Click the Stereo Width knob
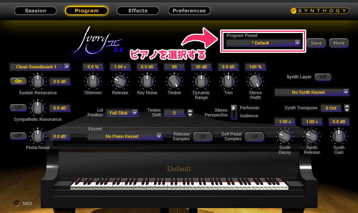The width and height of the screenshot is (358, 213). coord(255,81)
